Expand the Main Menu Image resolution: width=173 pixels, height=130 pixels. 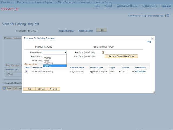tap(24, 2)
